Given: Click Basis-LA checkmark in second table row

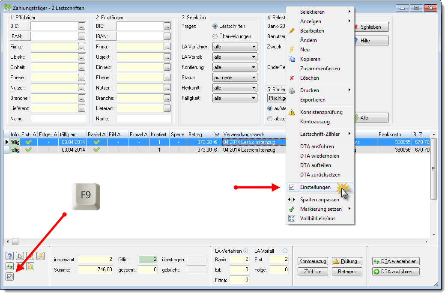Looking at the screenshot, I should (96, 150).
